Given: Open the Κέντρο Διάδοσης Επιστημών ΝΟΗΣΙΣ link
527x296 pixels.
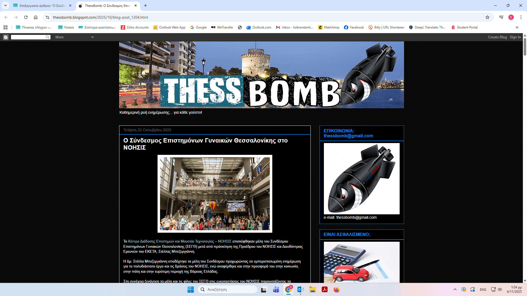Looking at the screenshot, I should click(180, 241).
